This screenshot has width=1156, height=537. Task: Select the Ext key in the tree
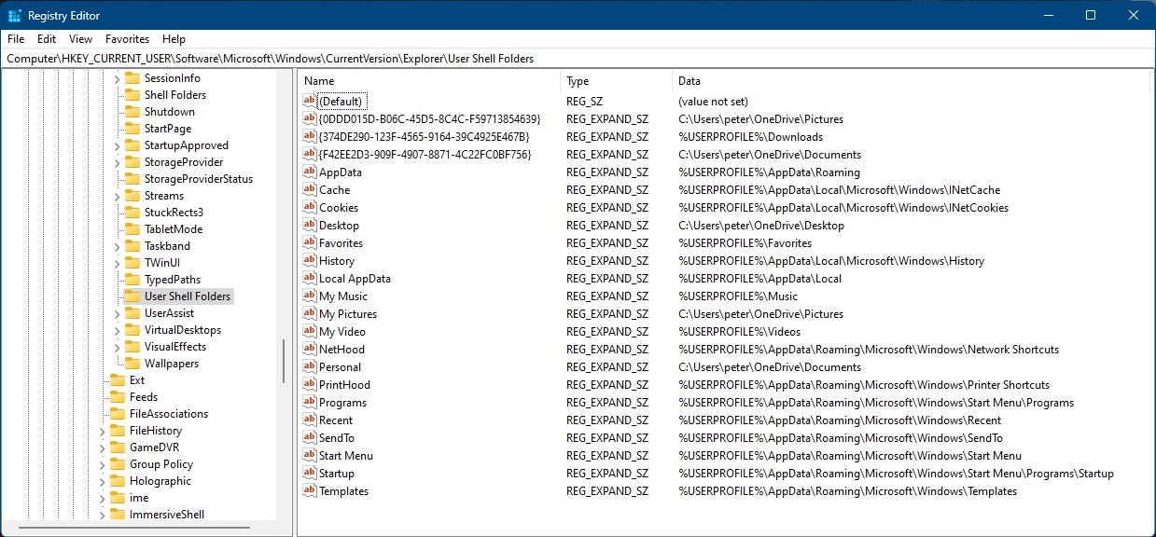137,380
